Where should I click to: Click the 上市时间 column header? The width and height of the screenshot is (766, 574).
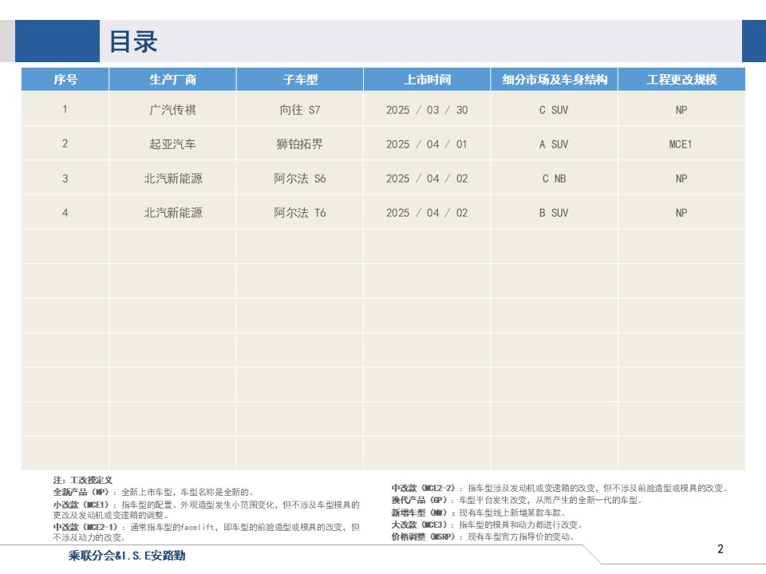427,80
